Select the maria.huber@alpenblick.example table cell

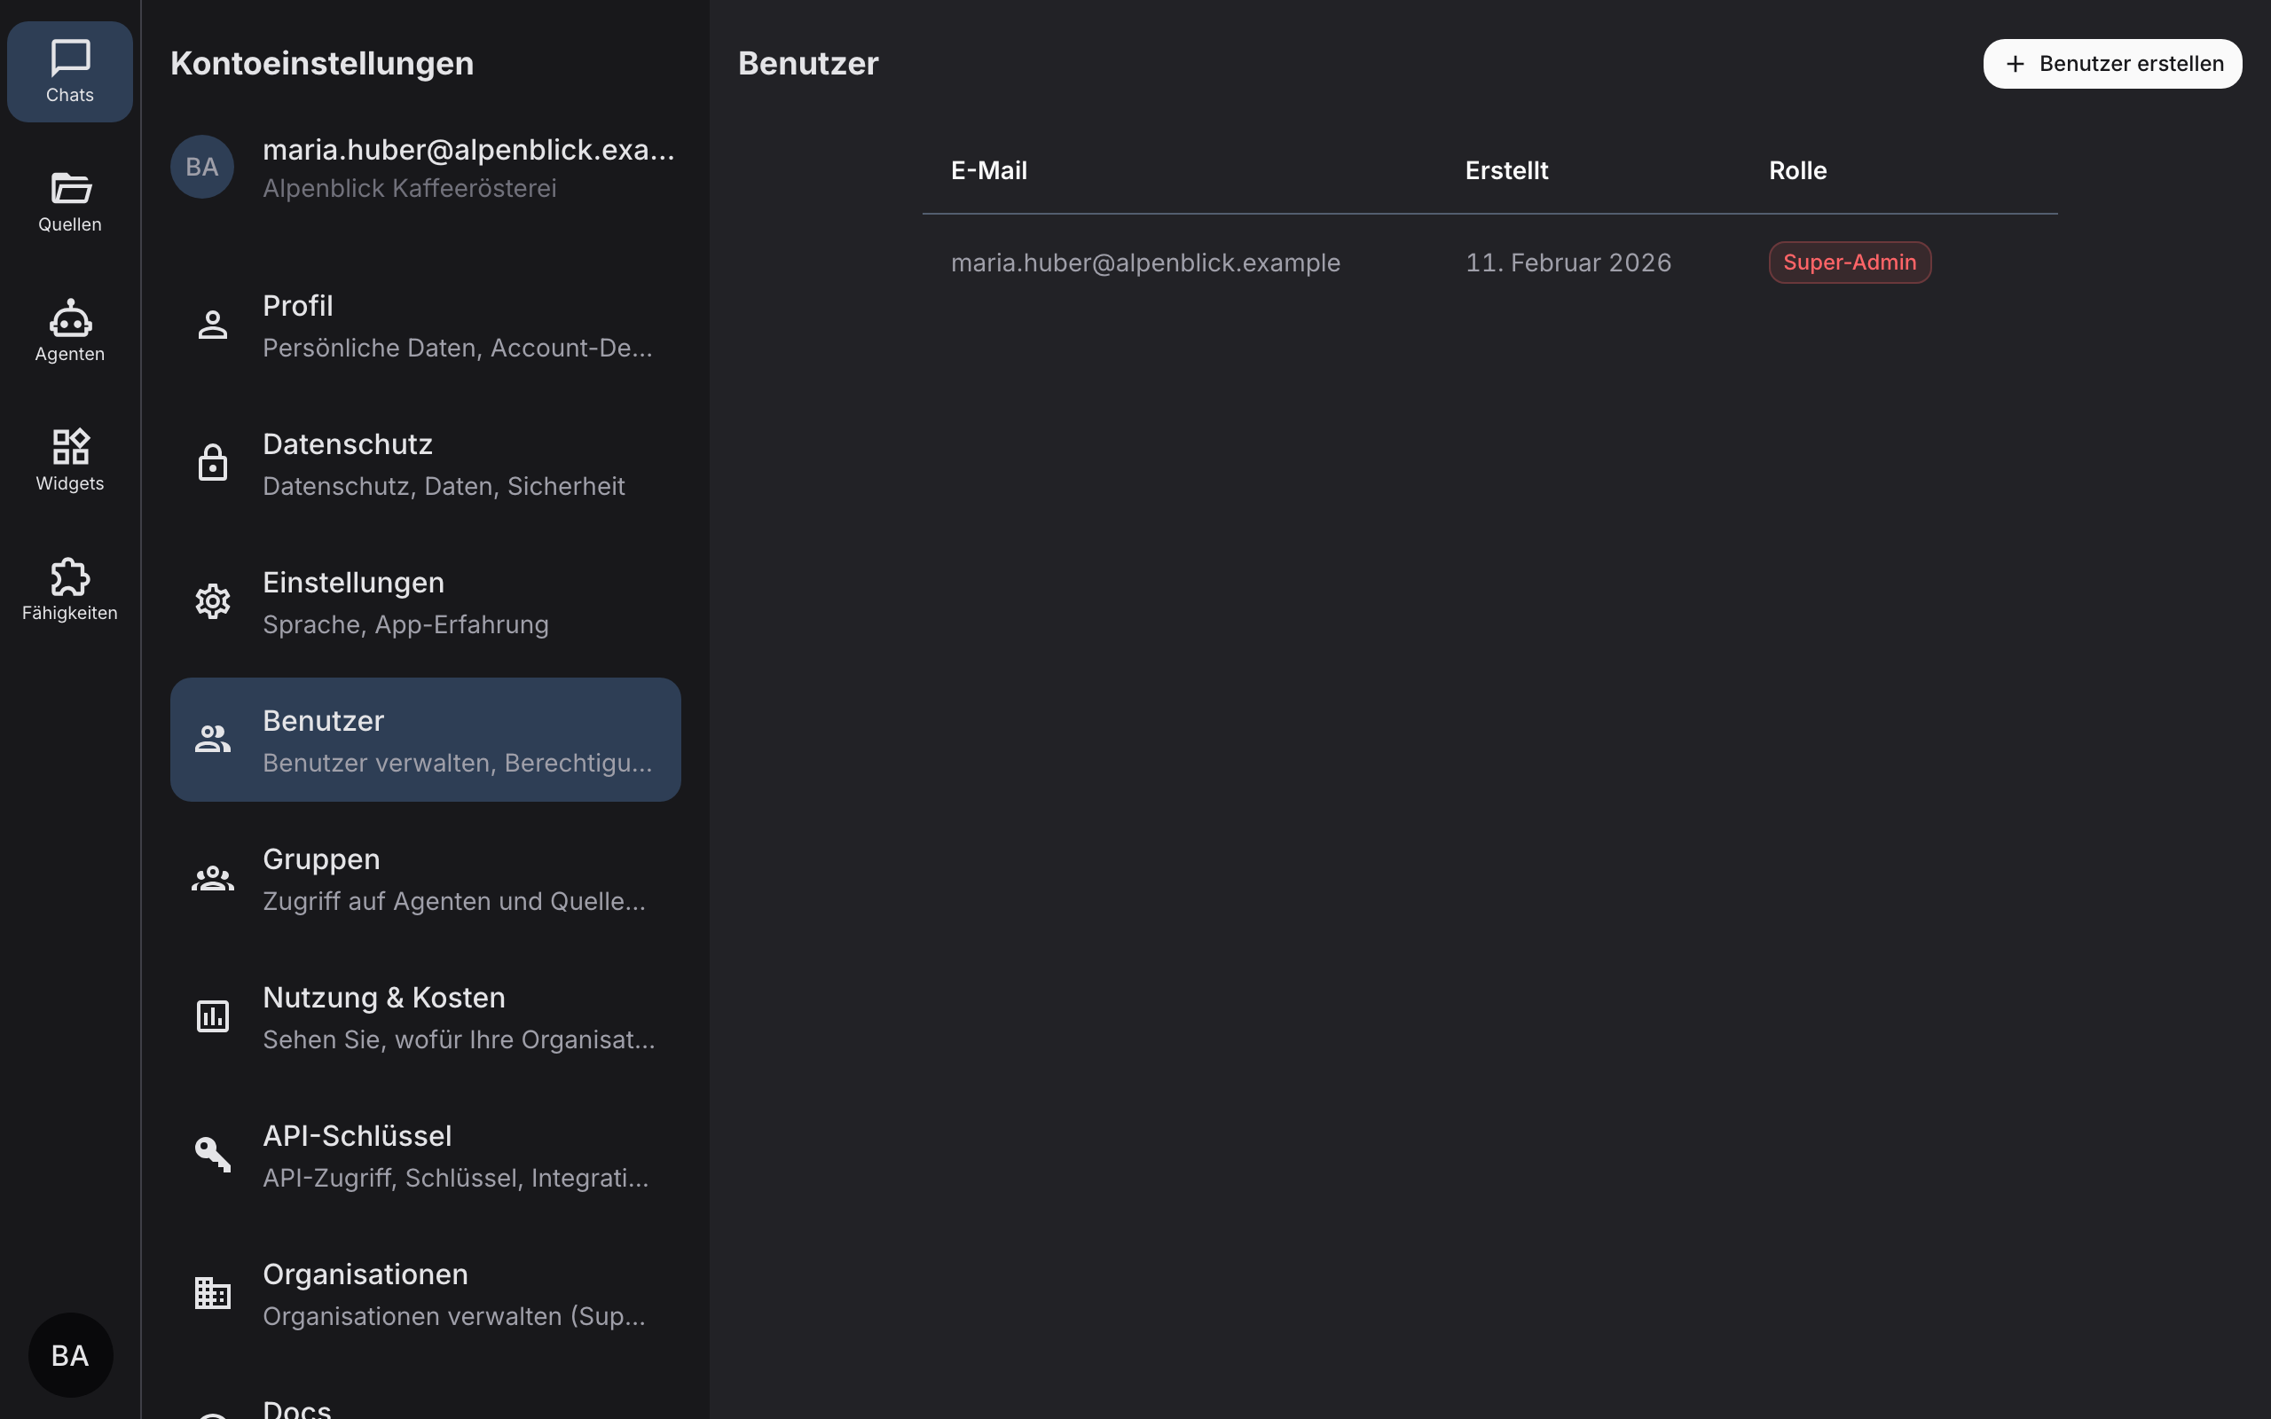point(1145,263)
